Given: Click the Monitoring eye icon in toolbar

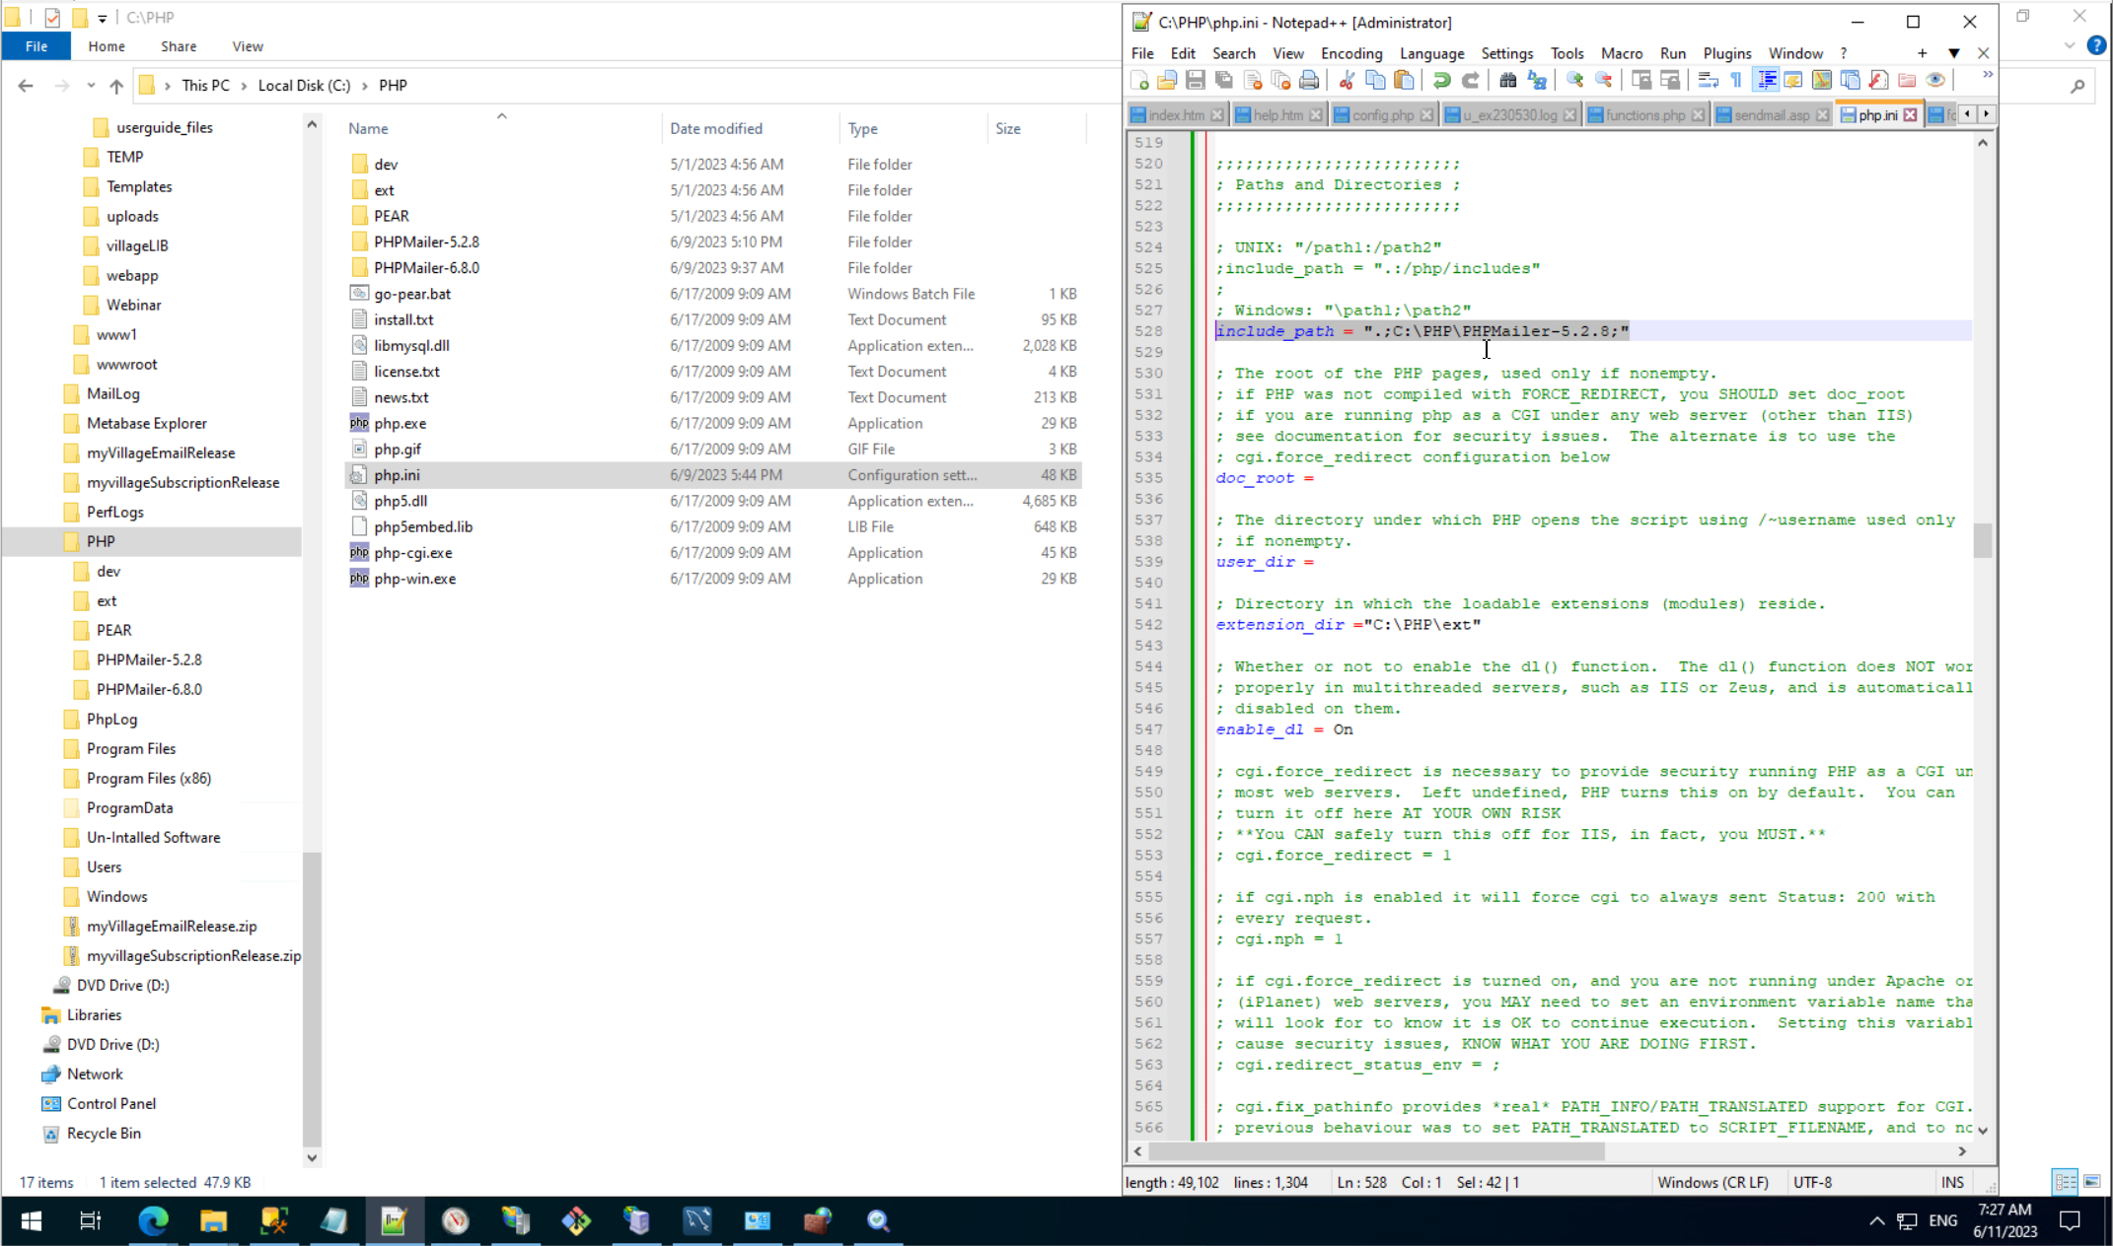Looking at the screenshot, I should 1935,81.
